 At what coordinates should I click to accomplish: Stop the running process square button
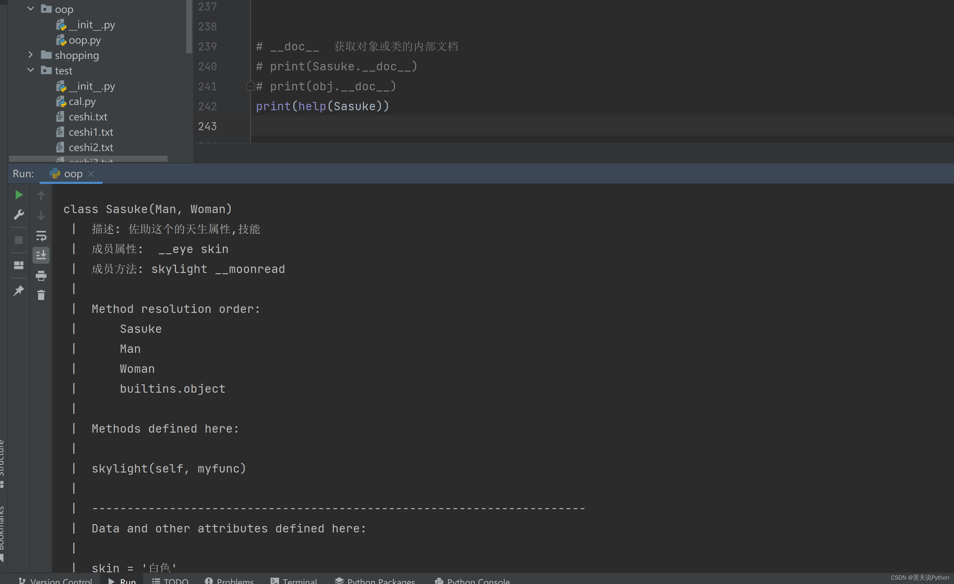click(x=19, y=240)
